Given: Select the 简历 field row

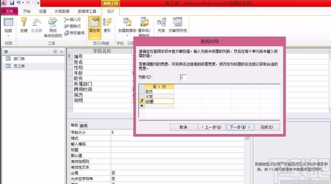Looking at the screenshot, I should pos(102,95).
